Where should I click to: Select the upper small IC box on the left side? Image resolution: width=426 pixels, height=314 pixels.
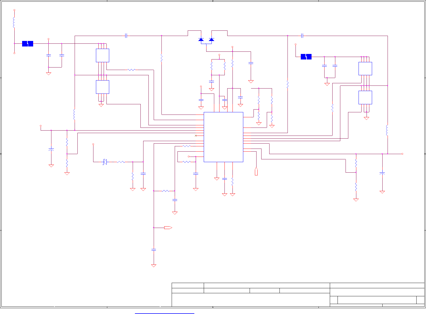click(102, 55)
